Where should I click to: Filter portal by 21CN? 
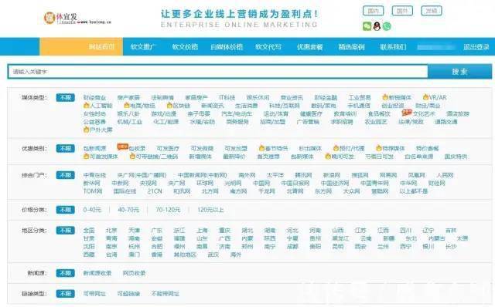coord(155,191)
